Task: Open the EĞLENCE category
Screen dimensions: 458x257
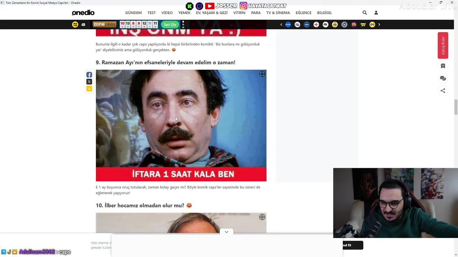Action: tap(303, 13)
